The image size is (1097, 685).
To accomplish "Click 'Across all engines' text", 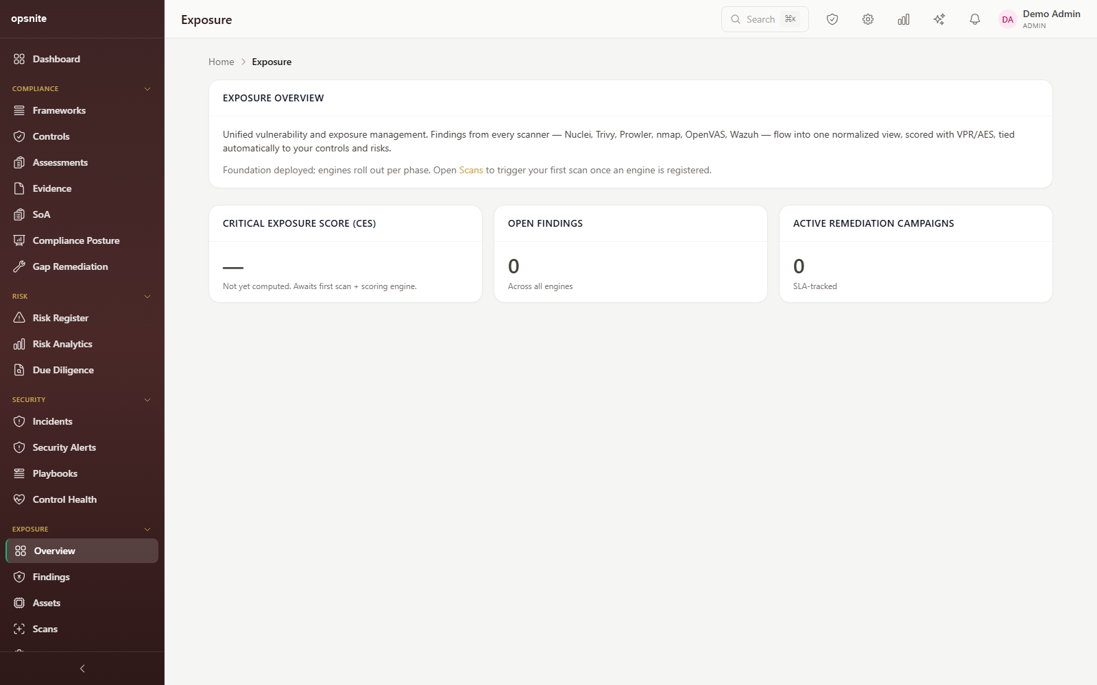I will pyautogui.click(x=540, y=286).
